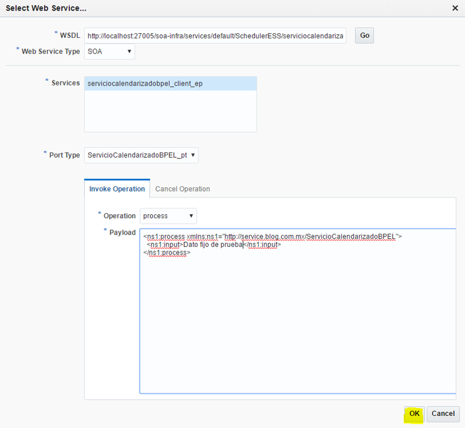Image resolution: width=465 pixels, height=428 pixels.
Task: Click the Web Service Type label
Action: point(51,51)
